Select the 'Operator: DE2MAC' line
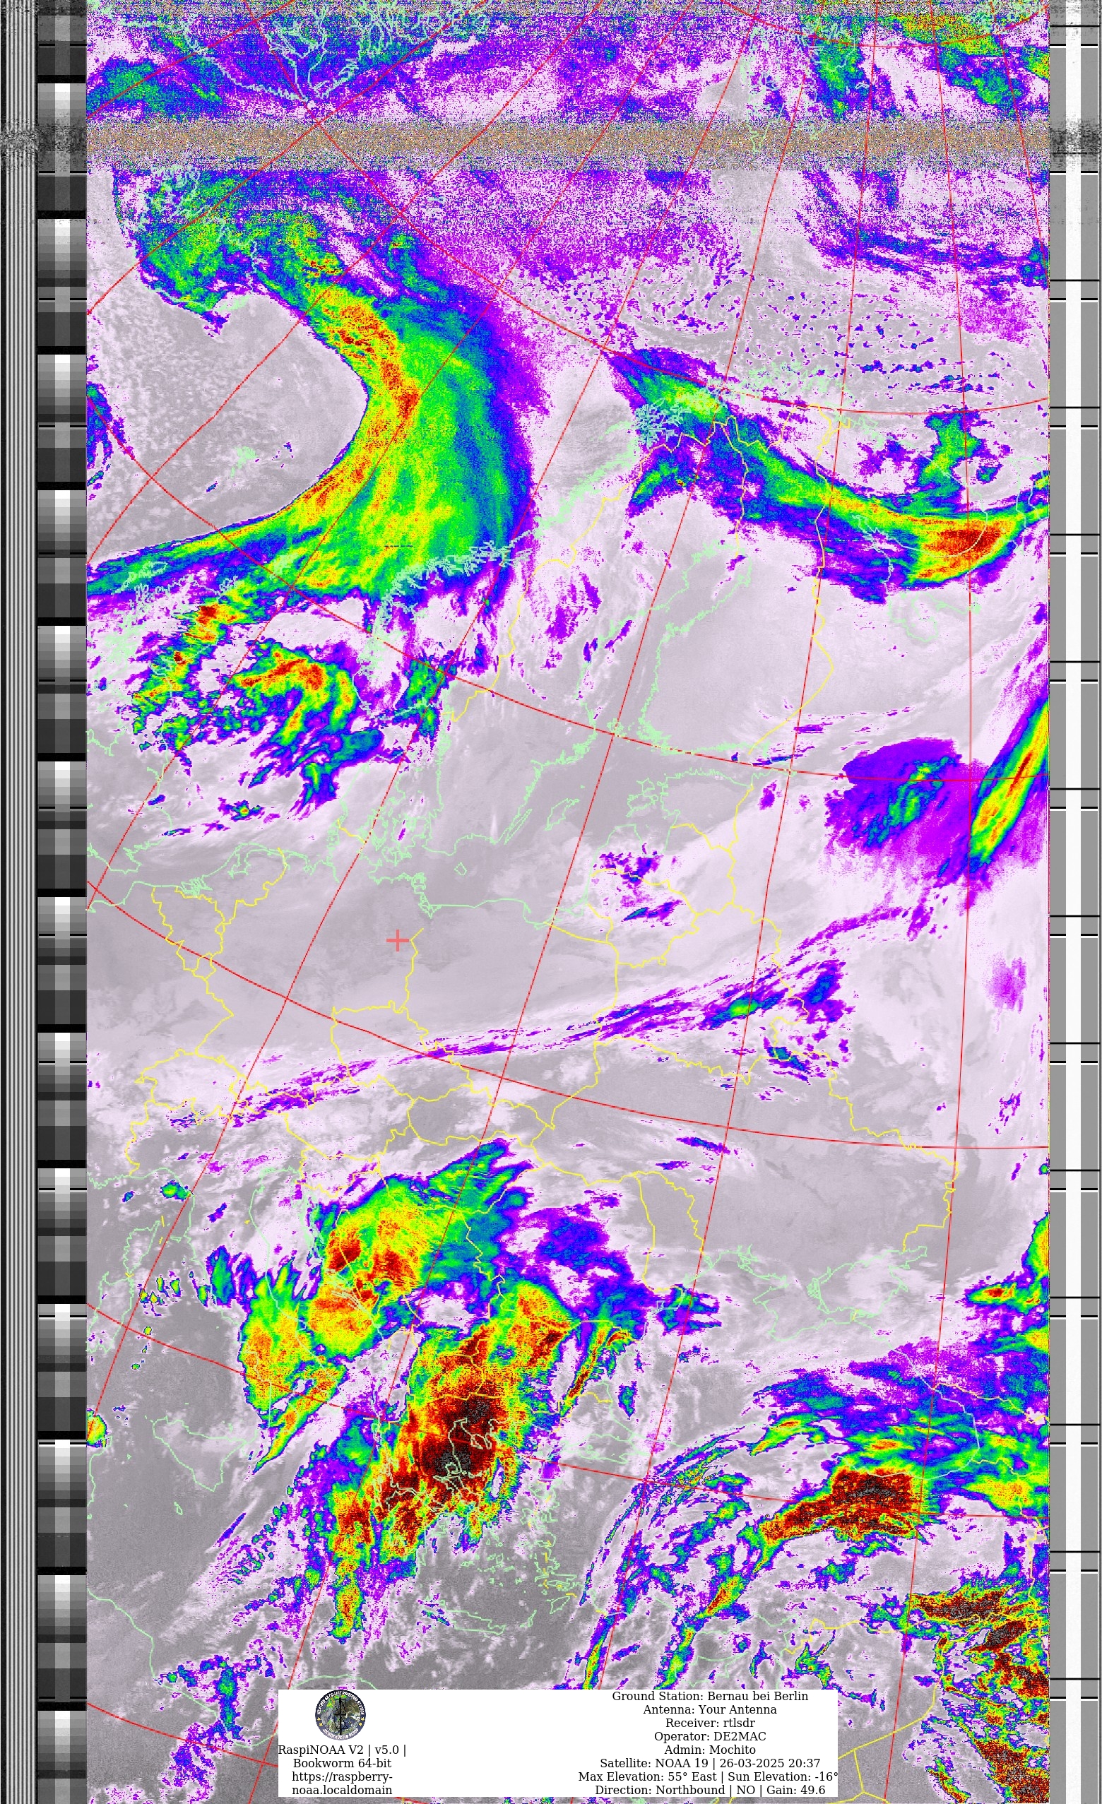 pyautogui.click(x=709, y=1736)
